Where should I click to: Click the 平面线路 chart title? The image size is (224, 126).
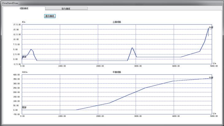coord(117,72)
